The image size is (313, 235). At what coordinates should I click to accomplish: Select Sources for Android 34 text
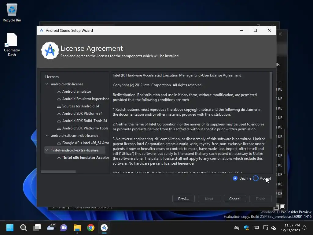coord(81,106)
